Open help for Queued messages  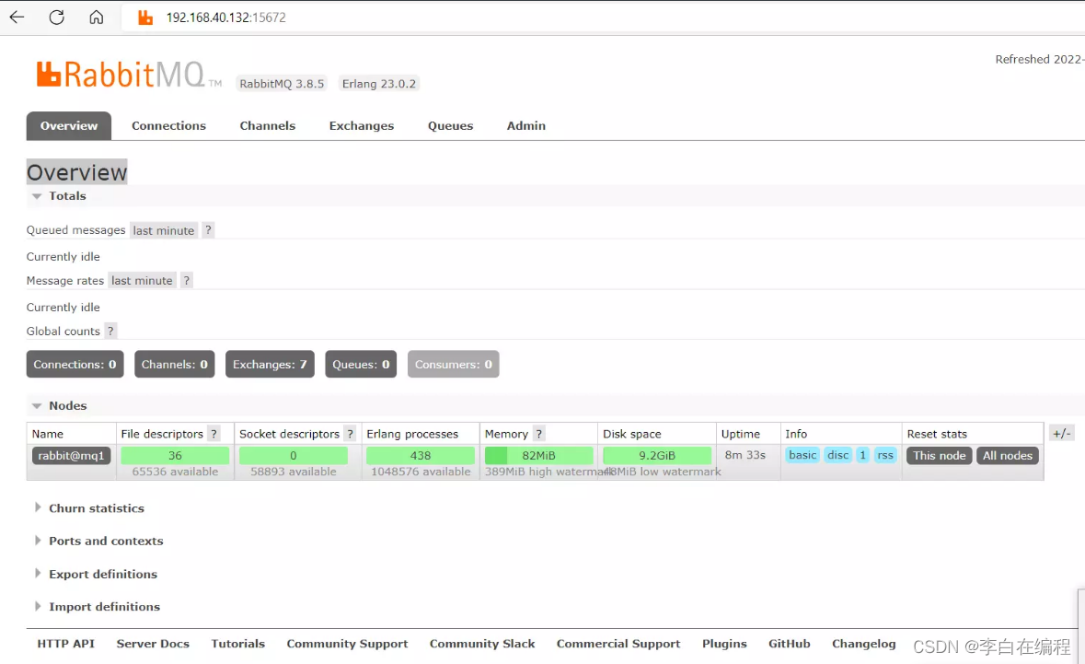pos(208,230)
